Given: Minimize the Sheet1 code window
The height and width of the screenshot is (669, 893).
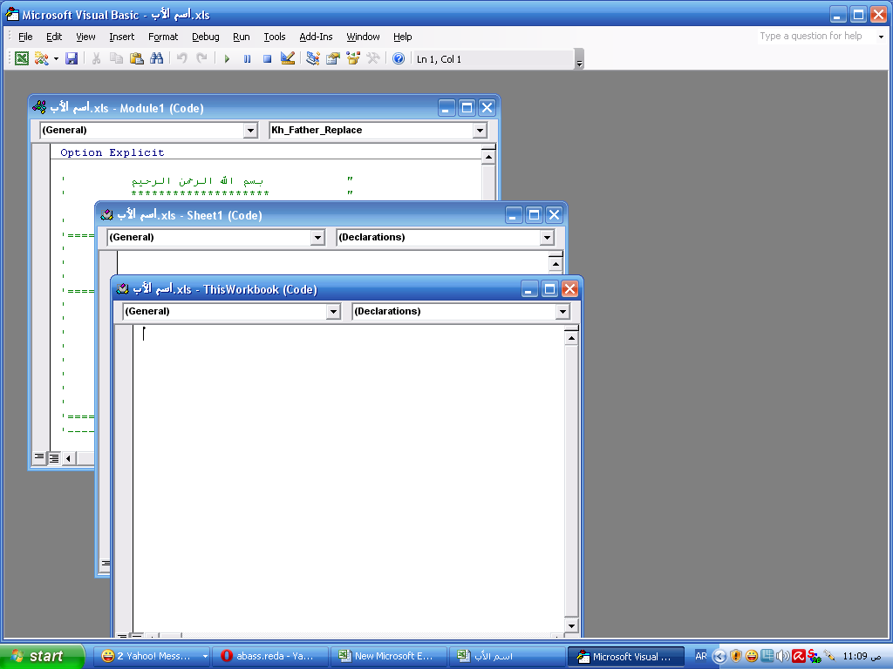Looking at the screenshot, I should pos(514,215).
